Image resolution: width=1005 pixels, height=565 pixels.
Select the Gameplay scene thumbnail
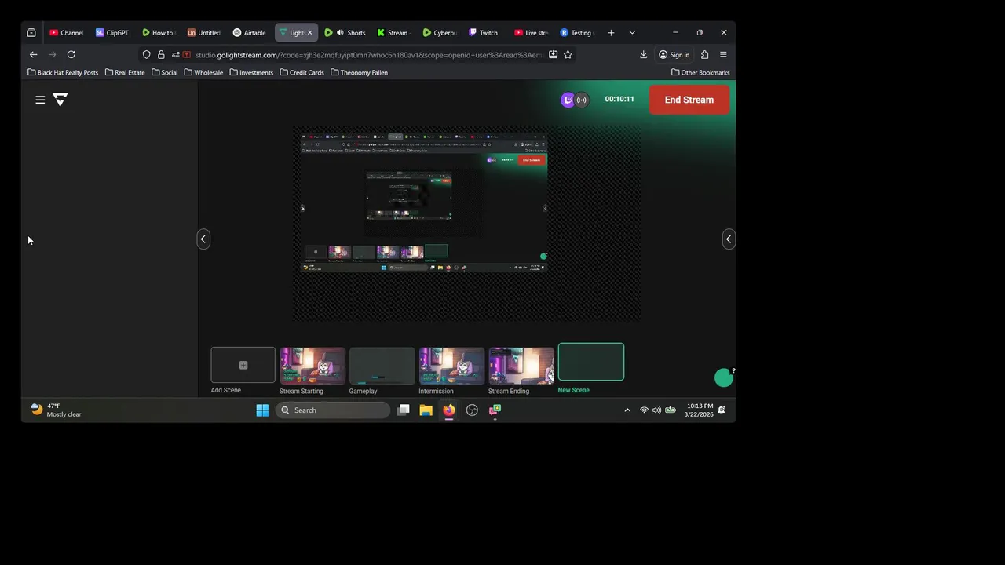(x=382, y=366)
